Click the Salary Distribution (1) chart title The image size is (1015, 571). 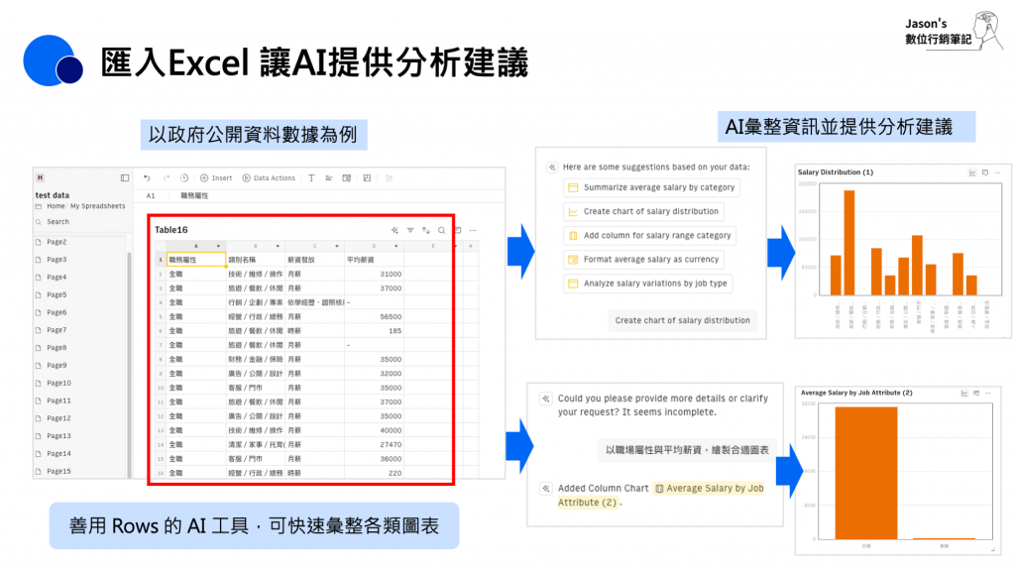(x=835, y=172)
